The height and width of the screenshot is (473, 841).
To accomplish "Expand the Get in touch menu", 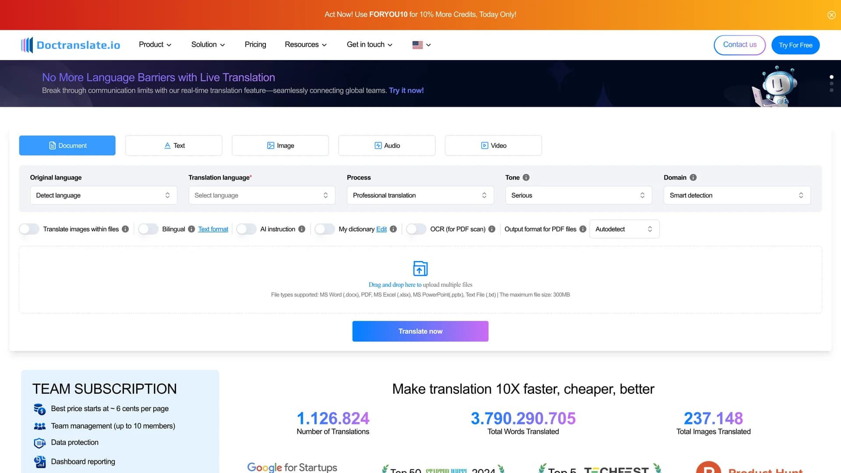I will (x=370, y=45).
